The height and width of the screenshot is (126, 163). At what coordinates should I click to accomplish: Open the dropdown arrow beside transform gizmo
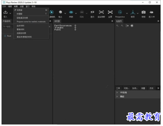[x=138, y=13]
